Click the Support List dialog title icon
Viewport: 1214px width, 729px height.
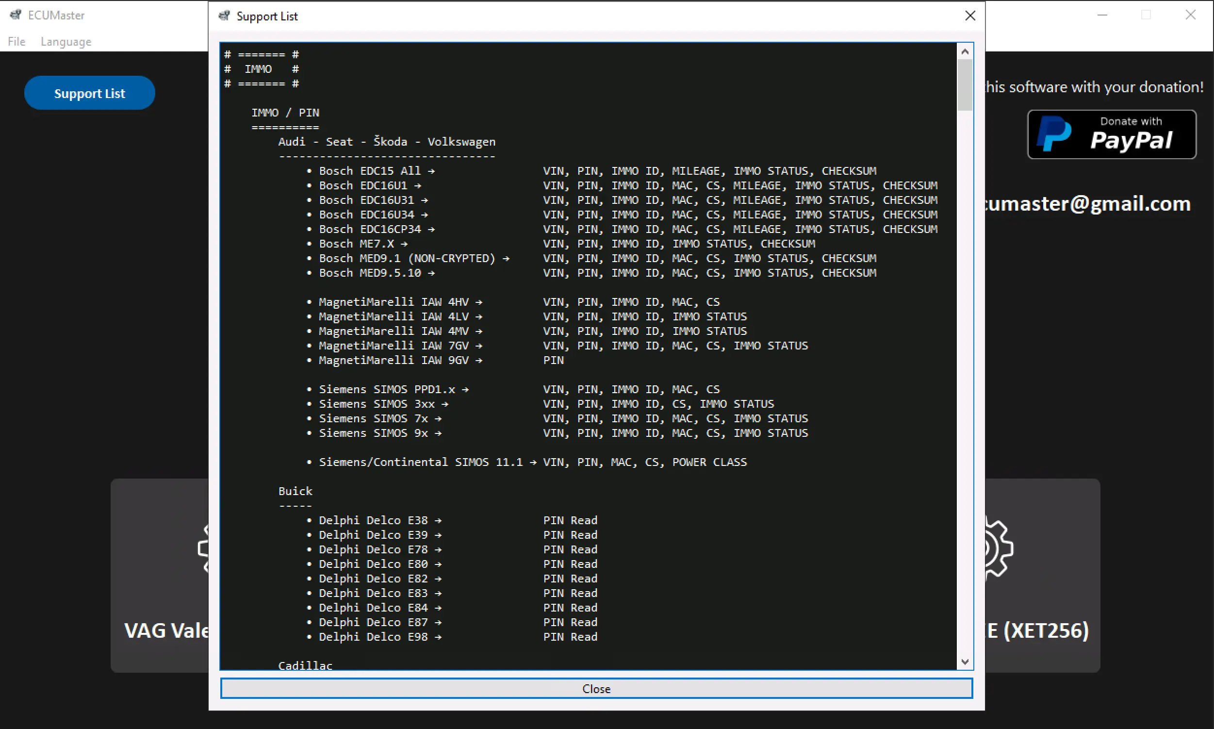coord(225,16)
